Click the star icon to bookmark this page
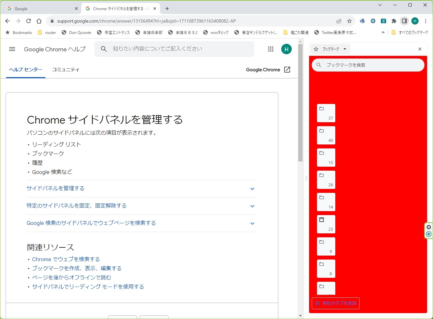Screen dimensions: 433x319 (349, 21)
